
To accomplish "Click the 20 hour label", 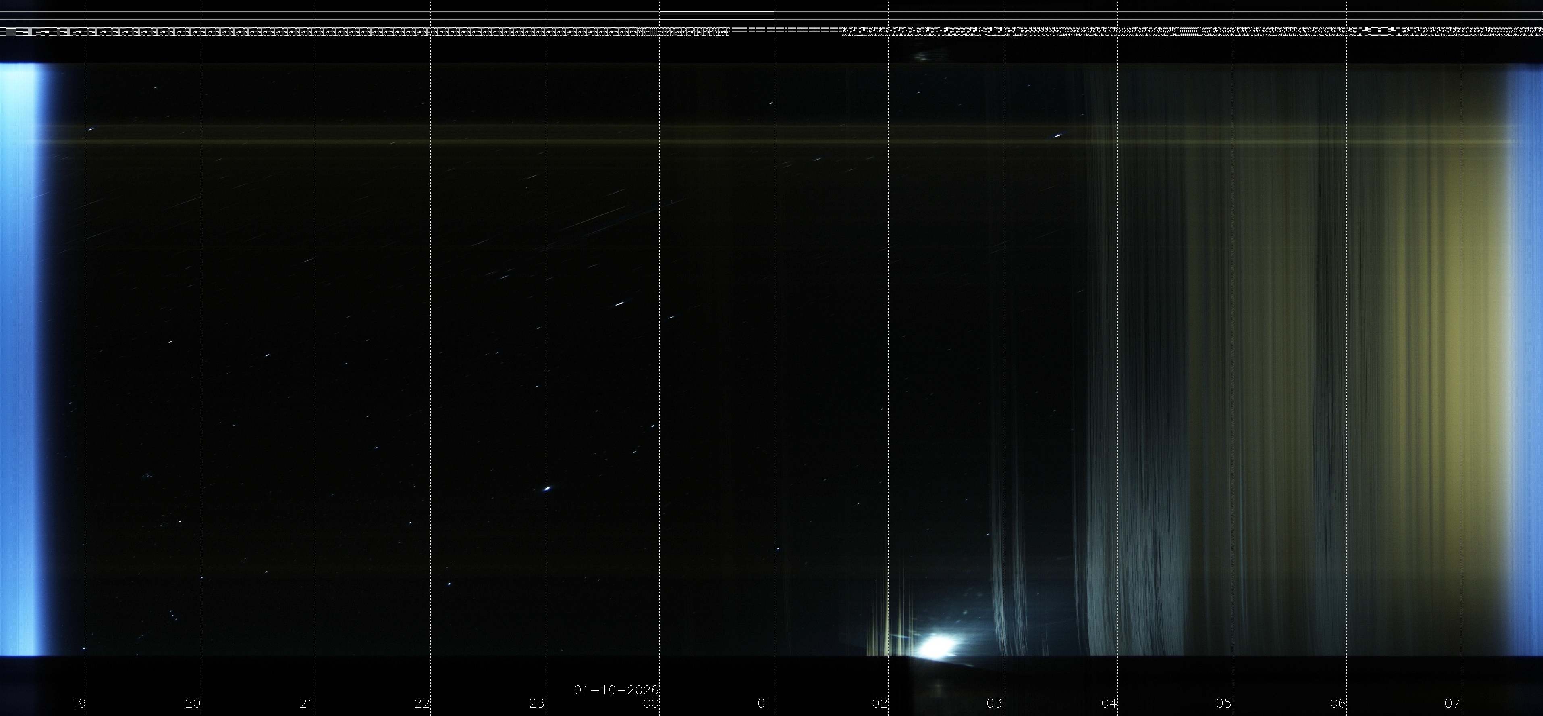I will pyautogui.click(x=192, y=704).
